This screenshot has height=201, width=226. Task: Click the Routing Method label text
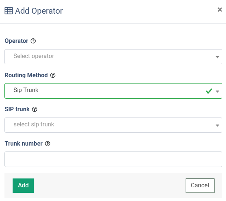[26, 75]
